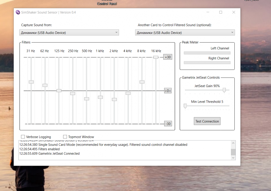The height and width of the screenshot is (191, 271).
Task: Click the 8 kHz slider handle
Action: 142,82
